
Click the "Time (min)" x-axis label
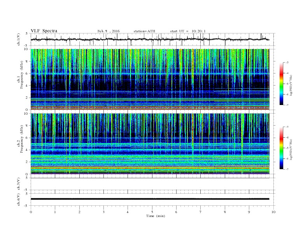click(x=156, y=216)
